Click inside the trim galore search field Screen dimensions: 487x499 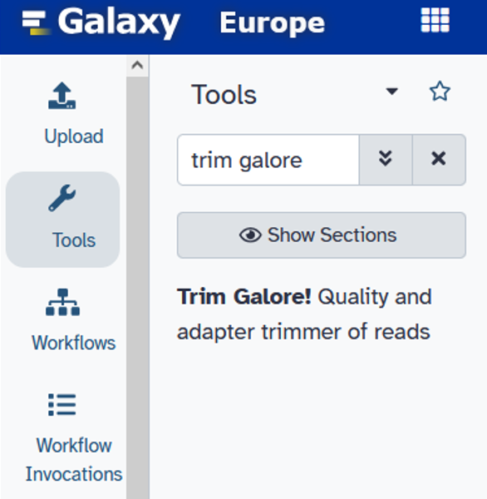(268, 160)
